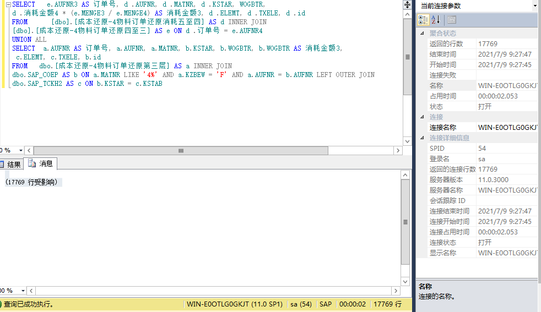Click the Property Pages icon
The height and width of the screenshot is (312, 541).
452,20
